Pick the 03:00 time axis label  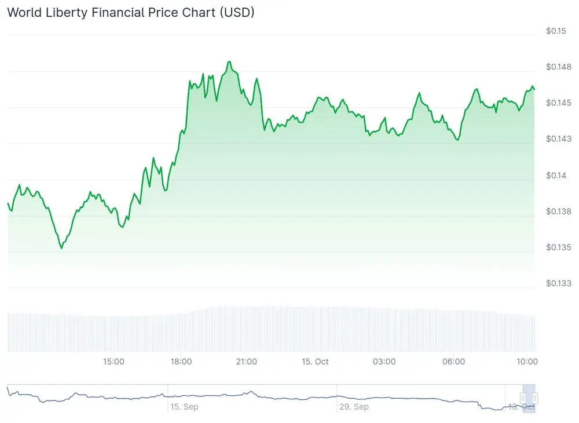pos(384,362)
